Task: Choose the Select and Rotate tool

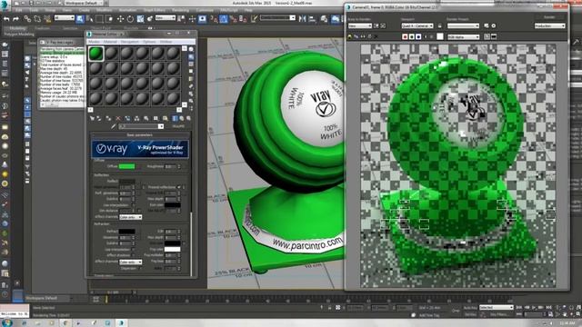Action: [x=130, y=18]
